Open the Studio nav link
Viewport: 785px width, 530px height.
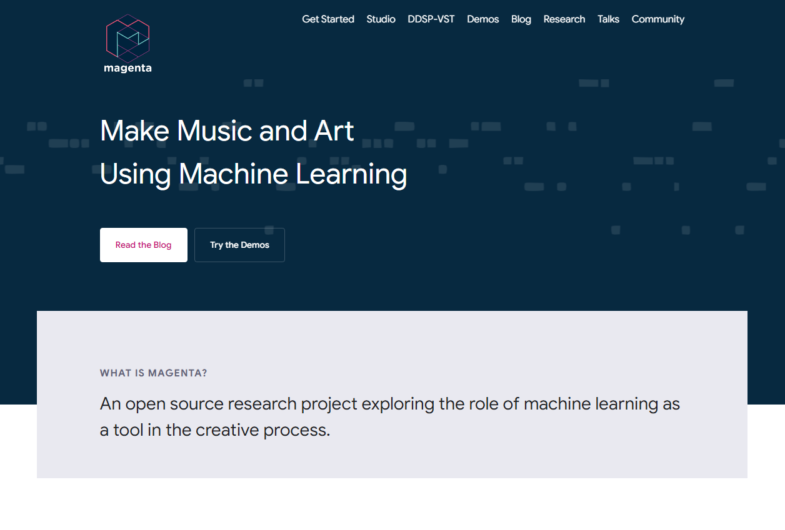(381, 19)
